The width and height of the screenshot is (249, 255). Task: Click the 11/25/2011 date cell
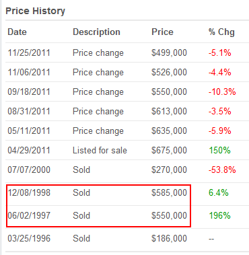29,53
